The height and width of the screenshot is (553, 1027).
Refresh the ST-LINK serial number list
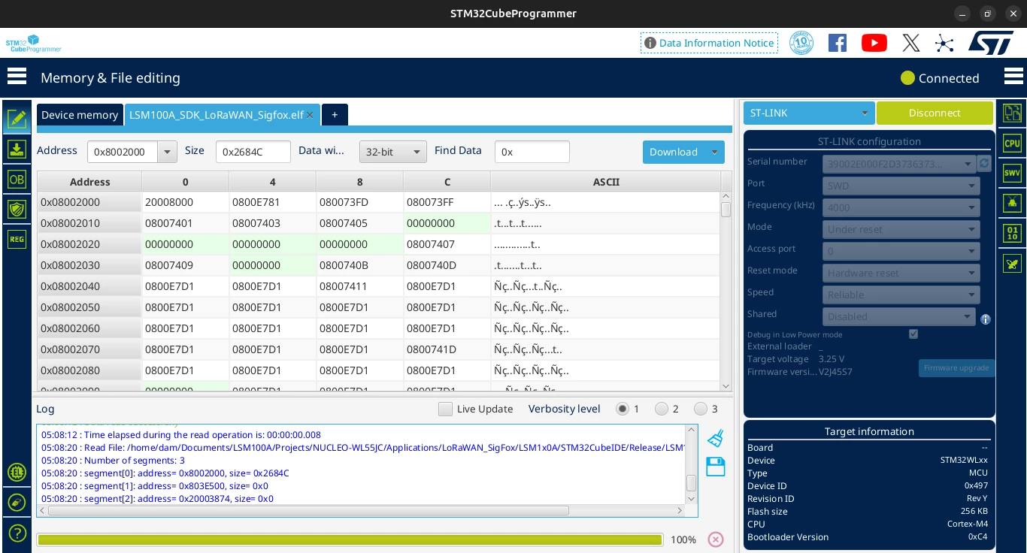[x=984, y=163]
